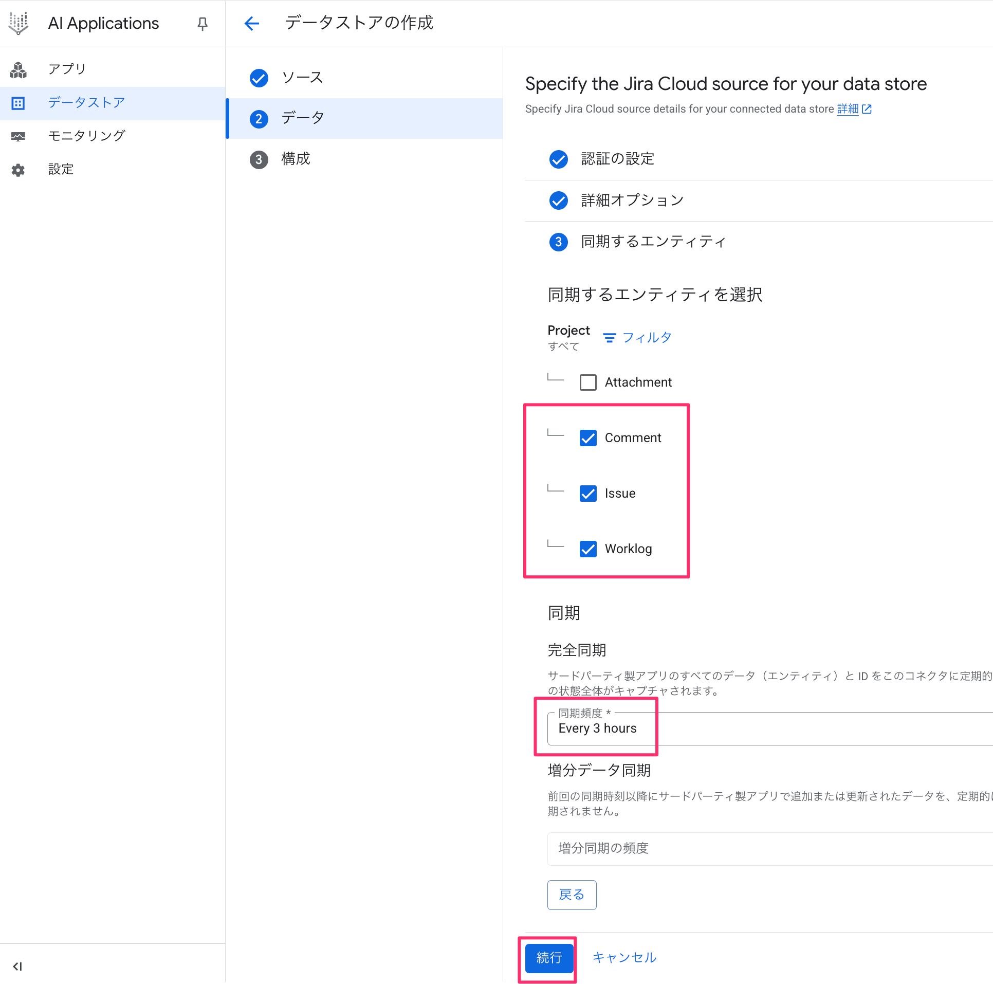Enable the Attachment checkbox
993x984 pixels.
click(x=588, y=382)
